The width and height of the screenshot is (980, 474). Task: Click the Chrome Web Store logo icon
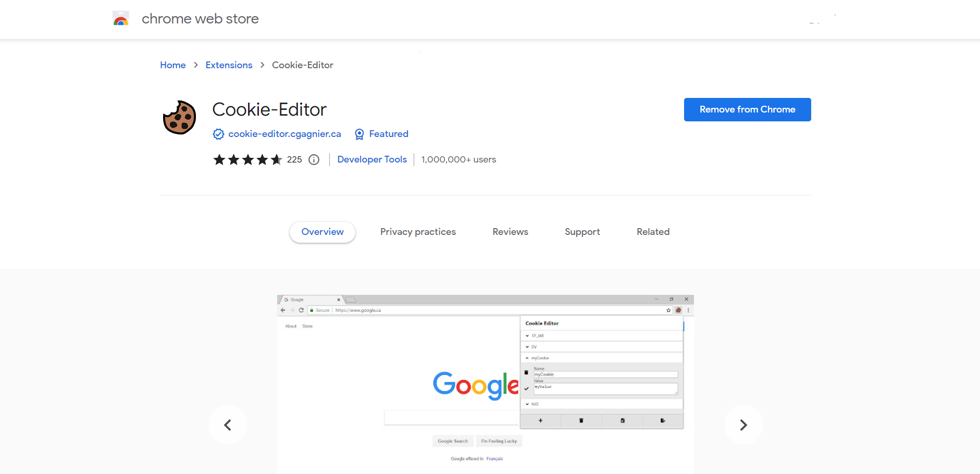pyautogui.click(x=121, y=18)
